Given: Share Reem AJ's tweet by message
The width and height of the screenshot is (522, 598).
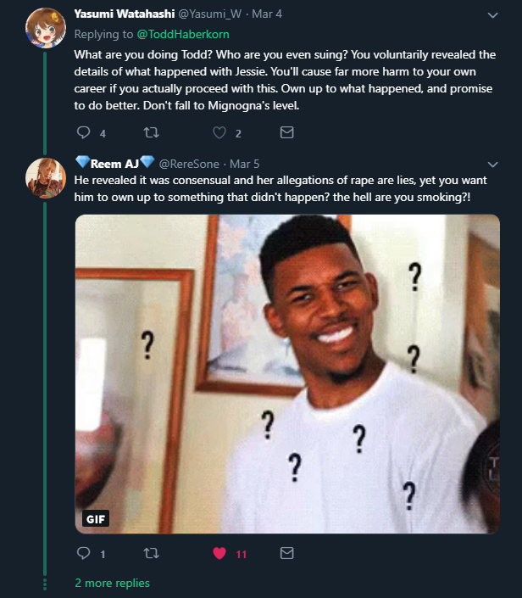Looking at the screenshot, I should point(287,553).
